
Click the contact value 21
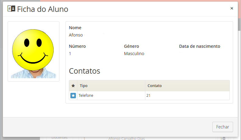click(148, 96)
